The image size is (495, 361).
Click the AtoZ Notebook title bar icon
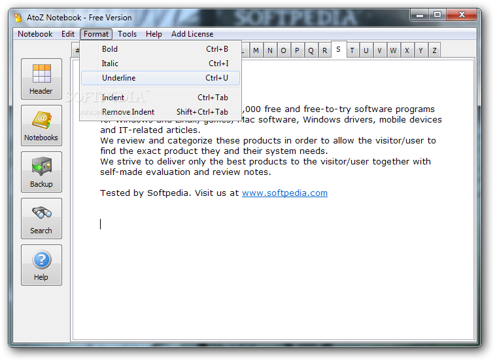18,18
